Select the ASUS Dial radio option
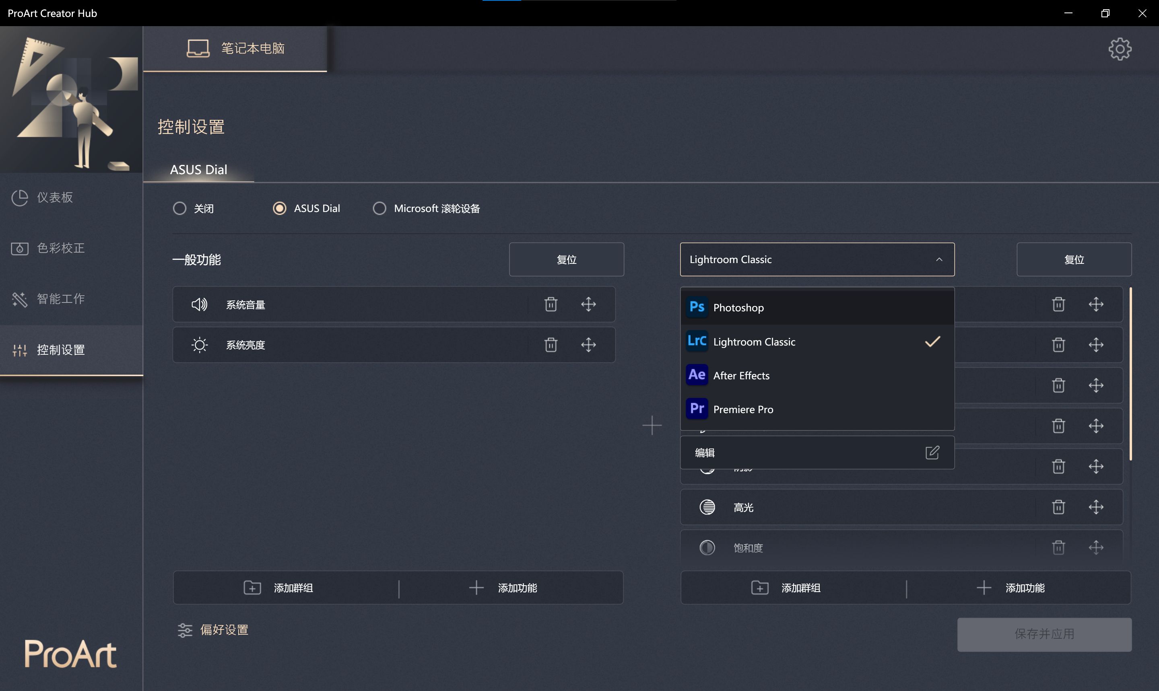 (x=280, y=208)
